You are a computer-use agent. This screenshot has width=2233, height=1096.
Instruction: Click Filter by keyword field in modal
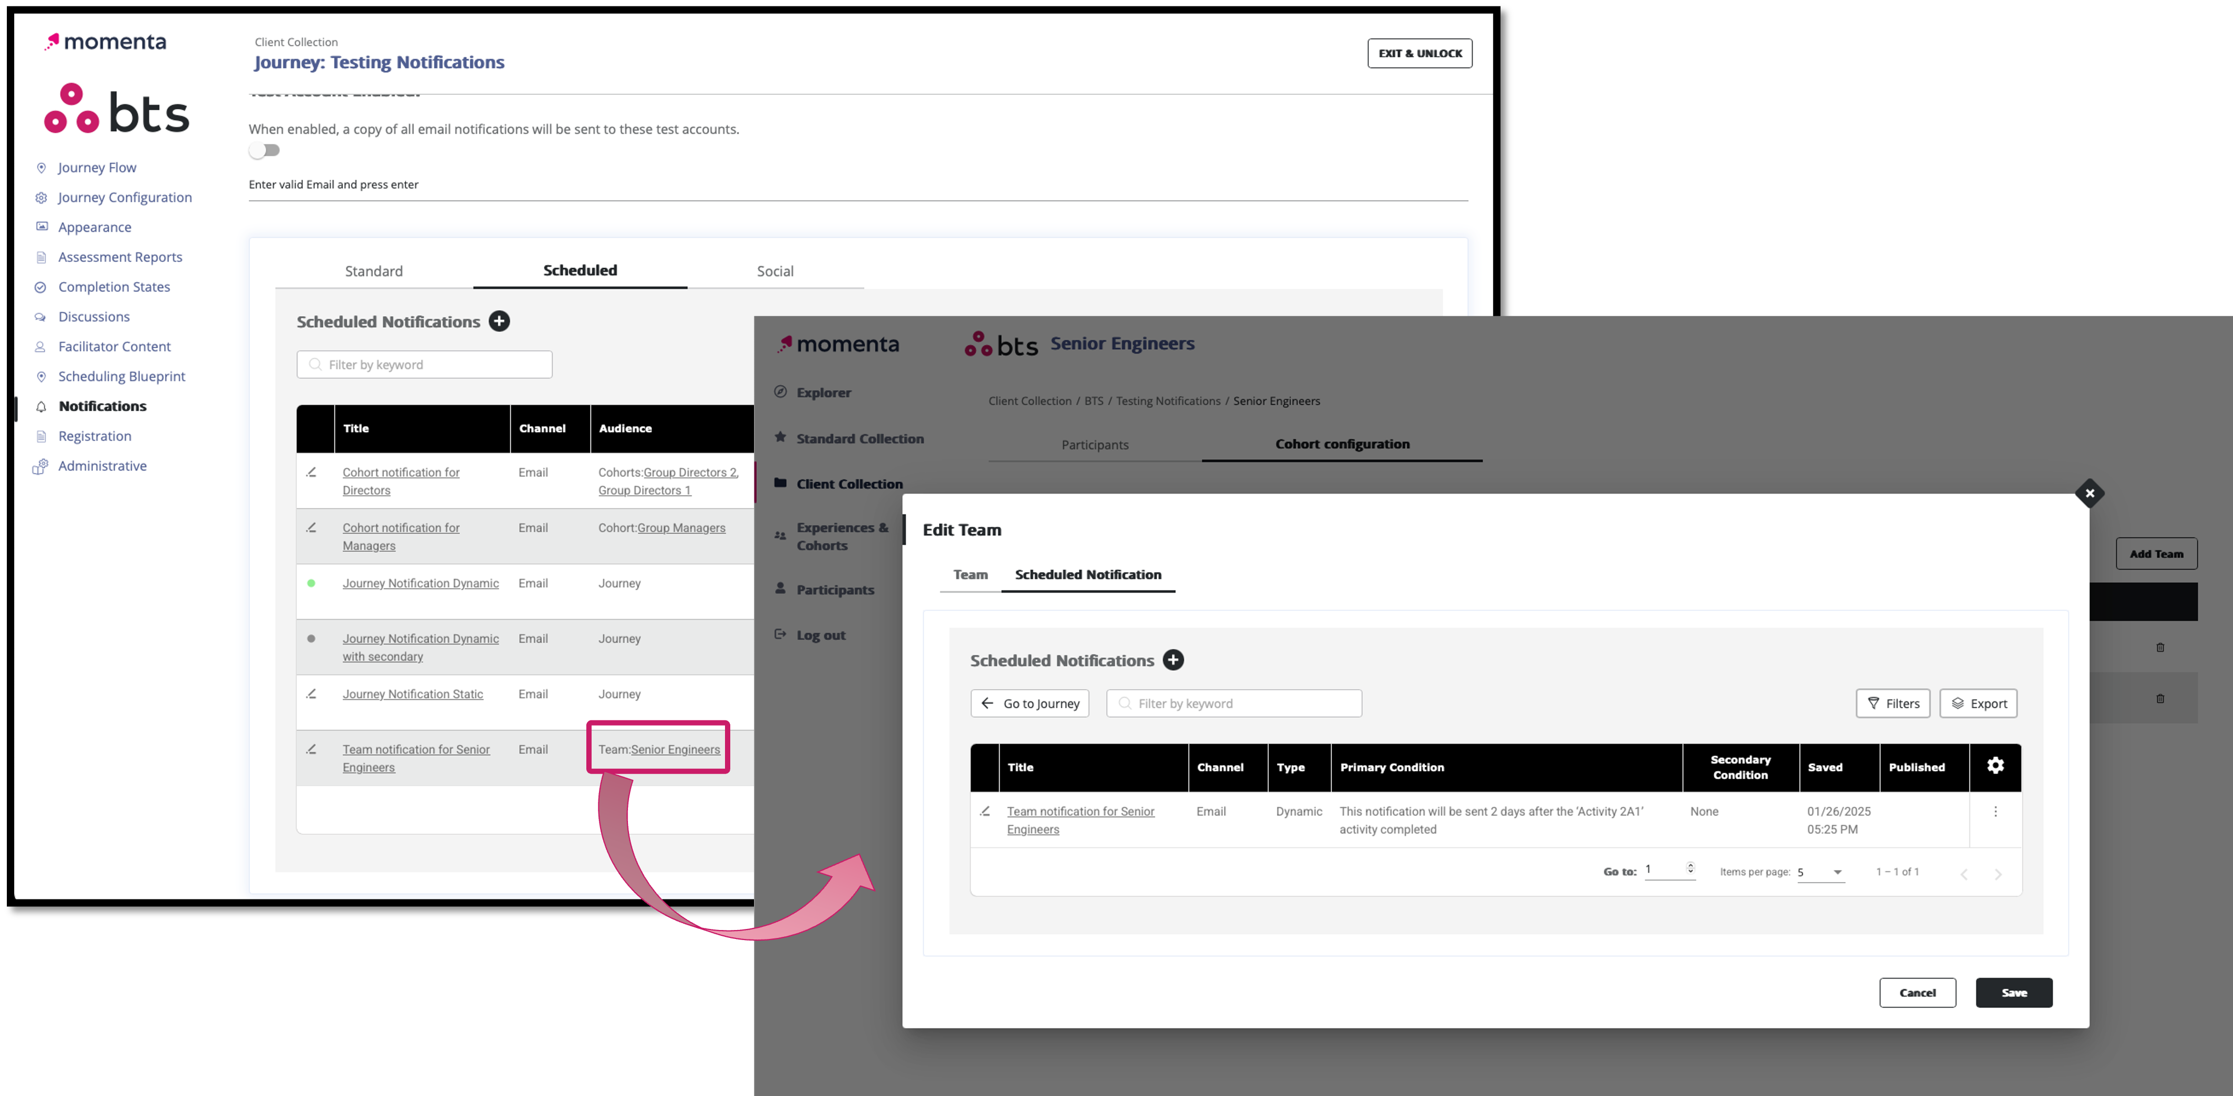[x=1233, y=703]
